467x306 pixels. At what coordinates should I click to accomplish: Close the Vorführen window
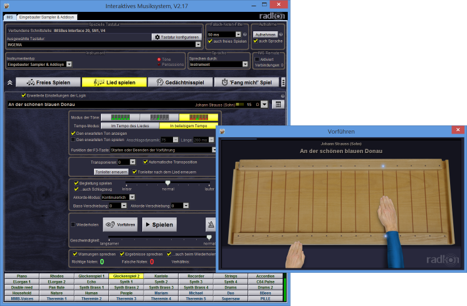(458, 130)
